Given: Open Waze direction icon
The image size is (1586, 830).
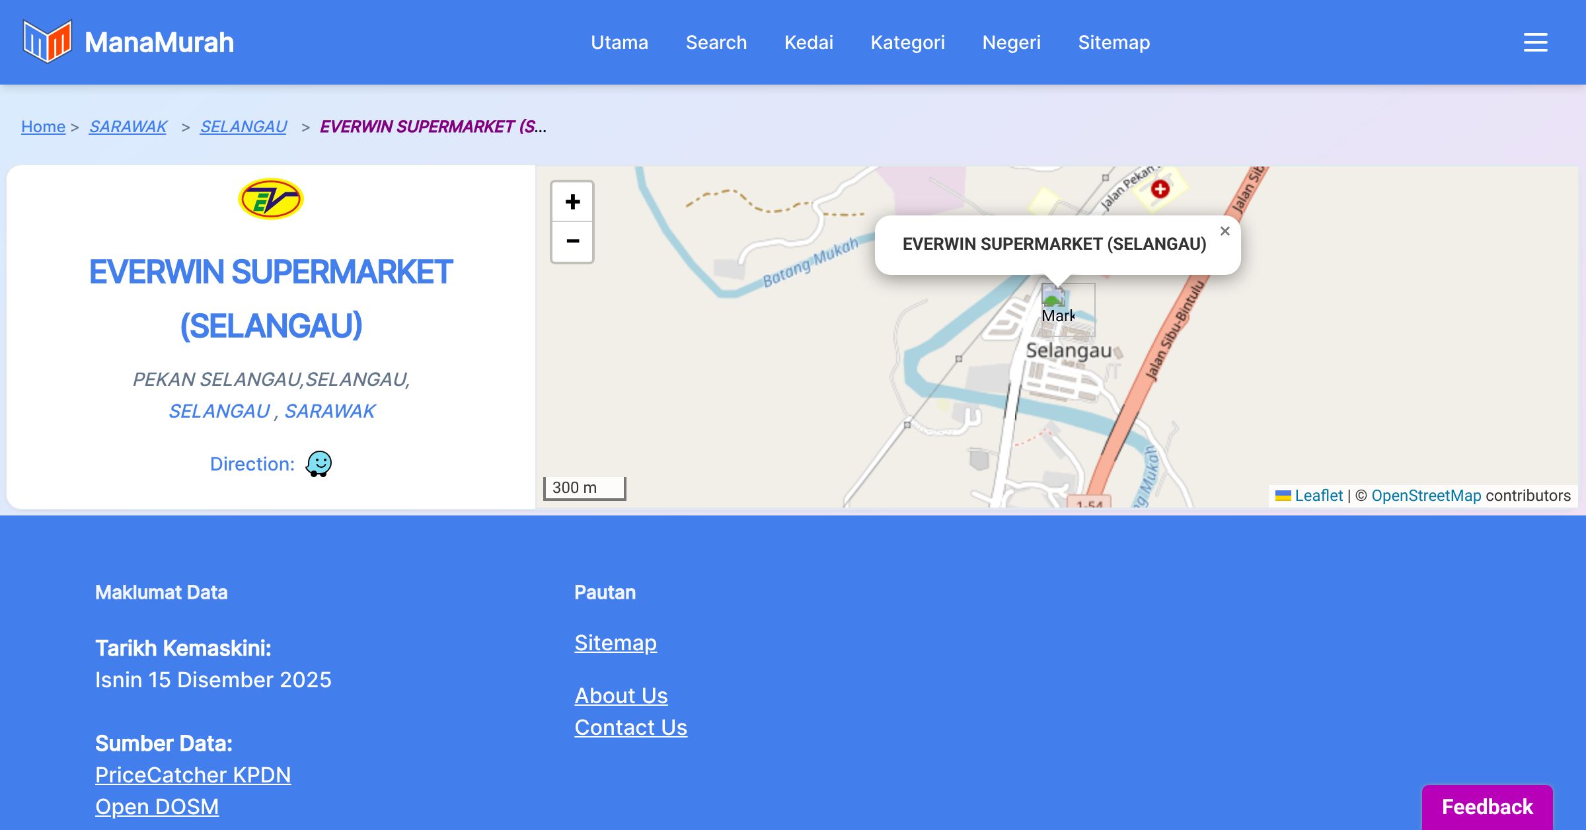Looking at the screenshot, I should point(319,464).
